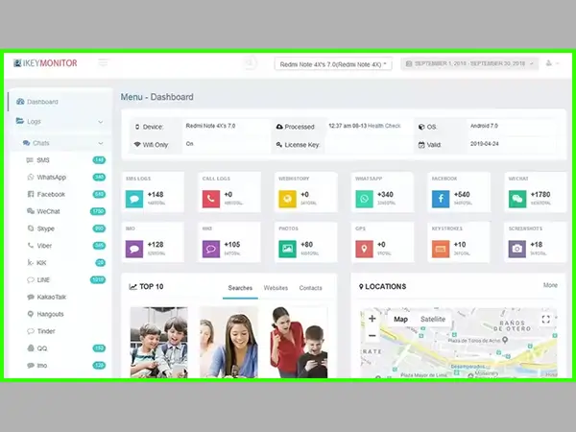Viewport: 576px width, 432px height.
Task: Switch map to Map view
Action: click(400, 320)
